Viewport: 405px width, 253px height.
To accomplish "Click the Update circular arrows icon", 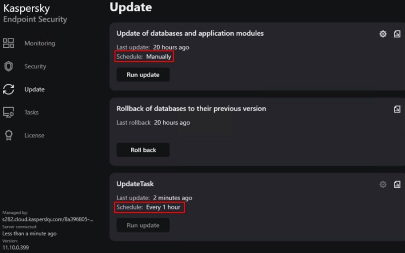I will tap(9, 89).
